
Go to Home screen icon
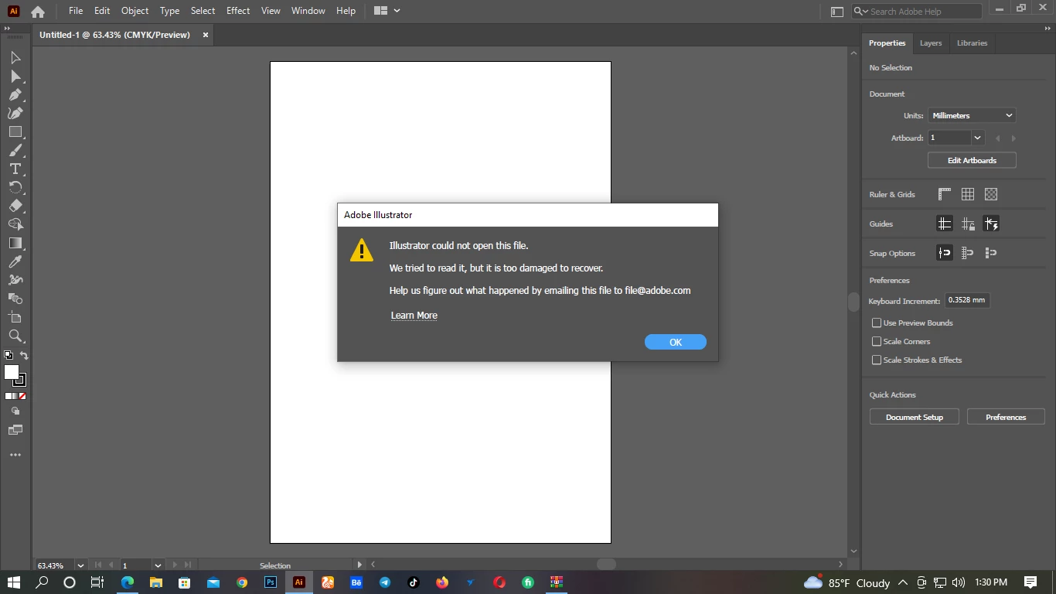(38, 11)
